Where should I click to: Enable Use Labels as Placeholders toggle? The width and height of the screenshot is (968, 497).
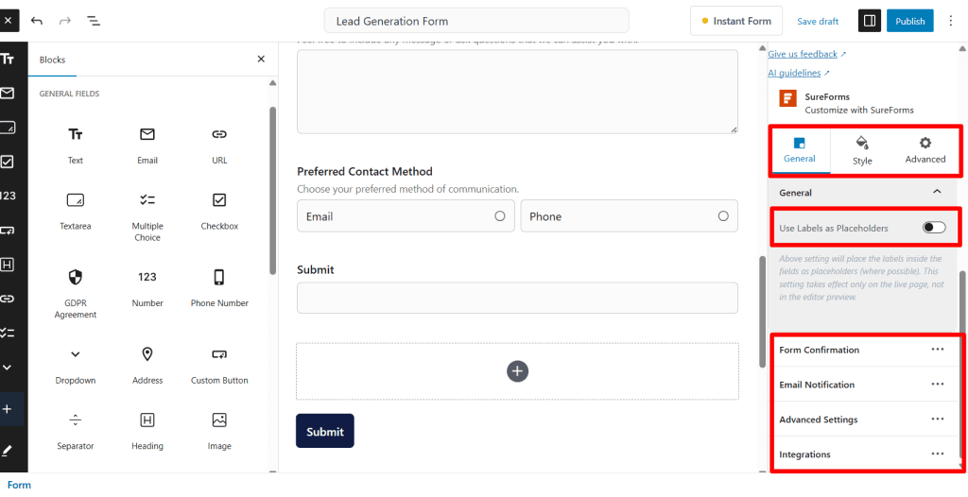[x=933, y=228]
